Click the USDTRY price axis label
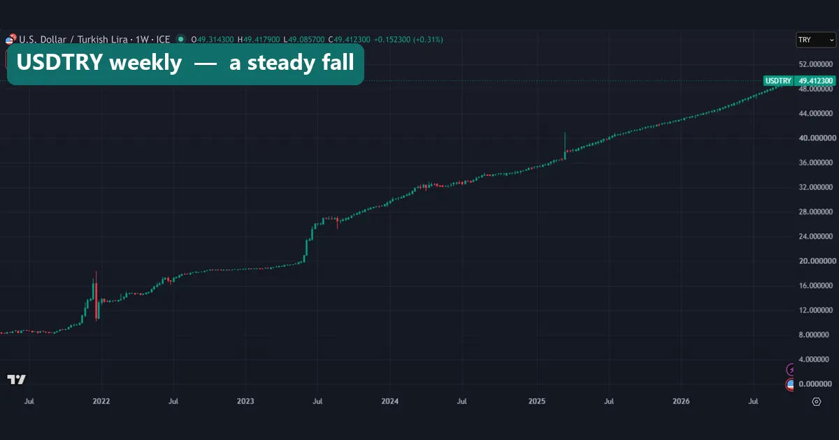This screenshot has width=839, height=440. [x=778, y=81]
